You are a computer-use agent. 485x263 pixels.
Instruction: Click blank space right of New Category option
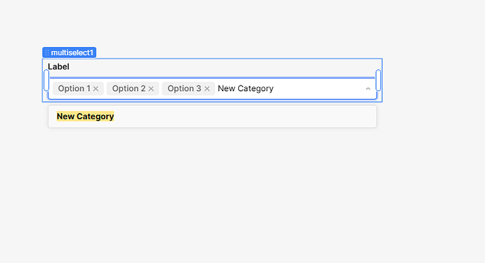click(x=245, y=116)
